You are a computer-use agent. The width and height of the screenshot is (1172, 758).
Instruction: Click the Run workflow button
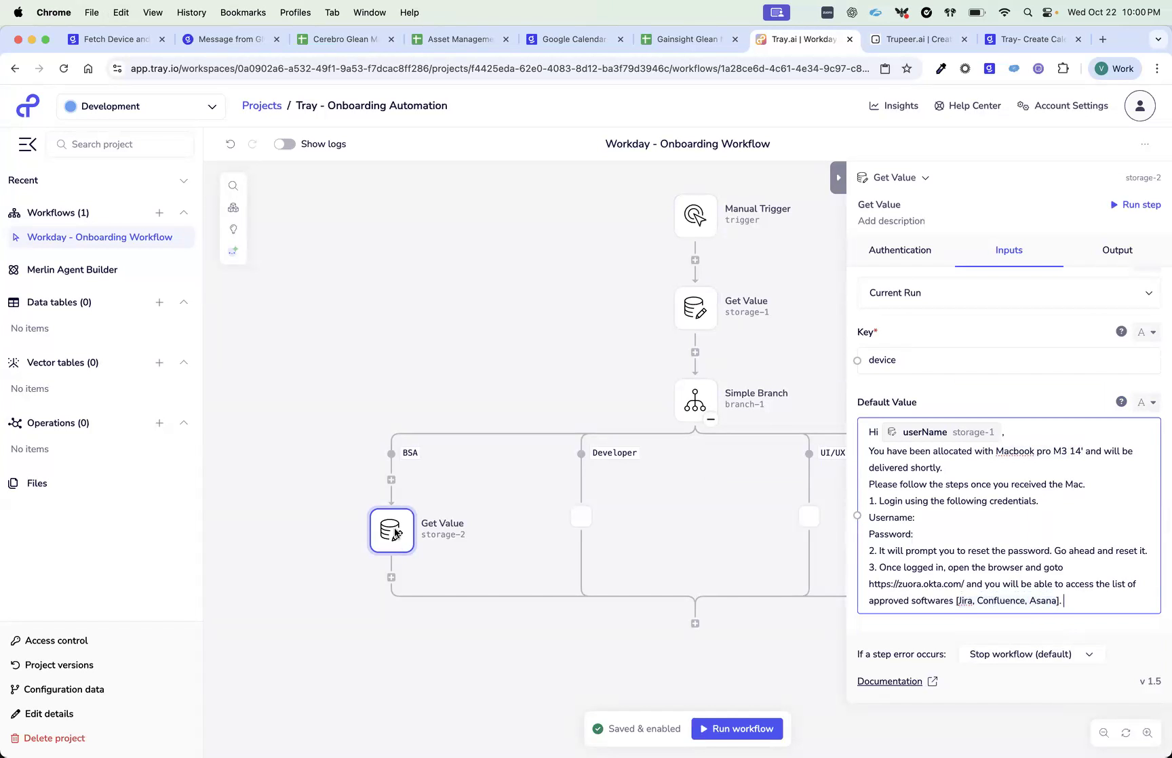click(737, 728)
